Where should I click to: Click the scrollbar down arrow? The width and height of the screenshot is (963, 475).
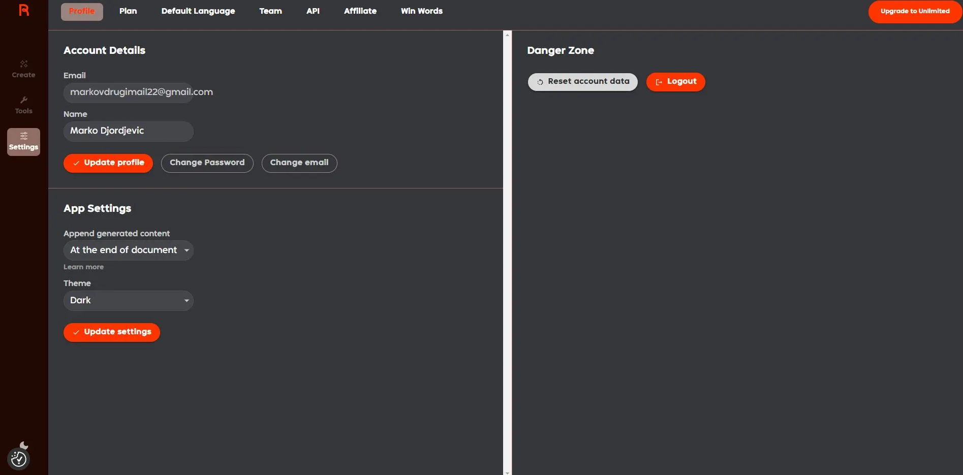coord(507,472)
